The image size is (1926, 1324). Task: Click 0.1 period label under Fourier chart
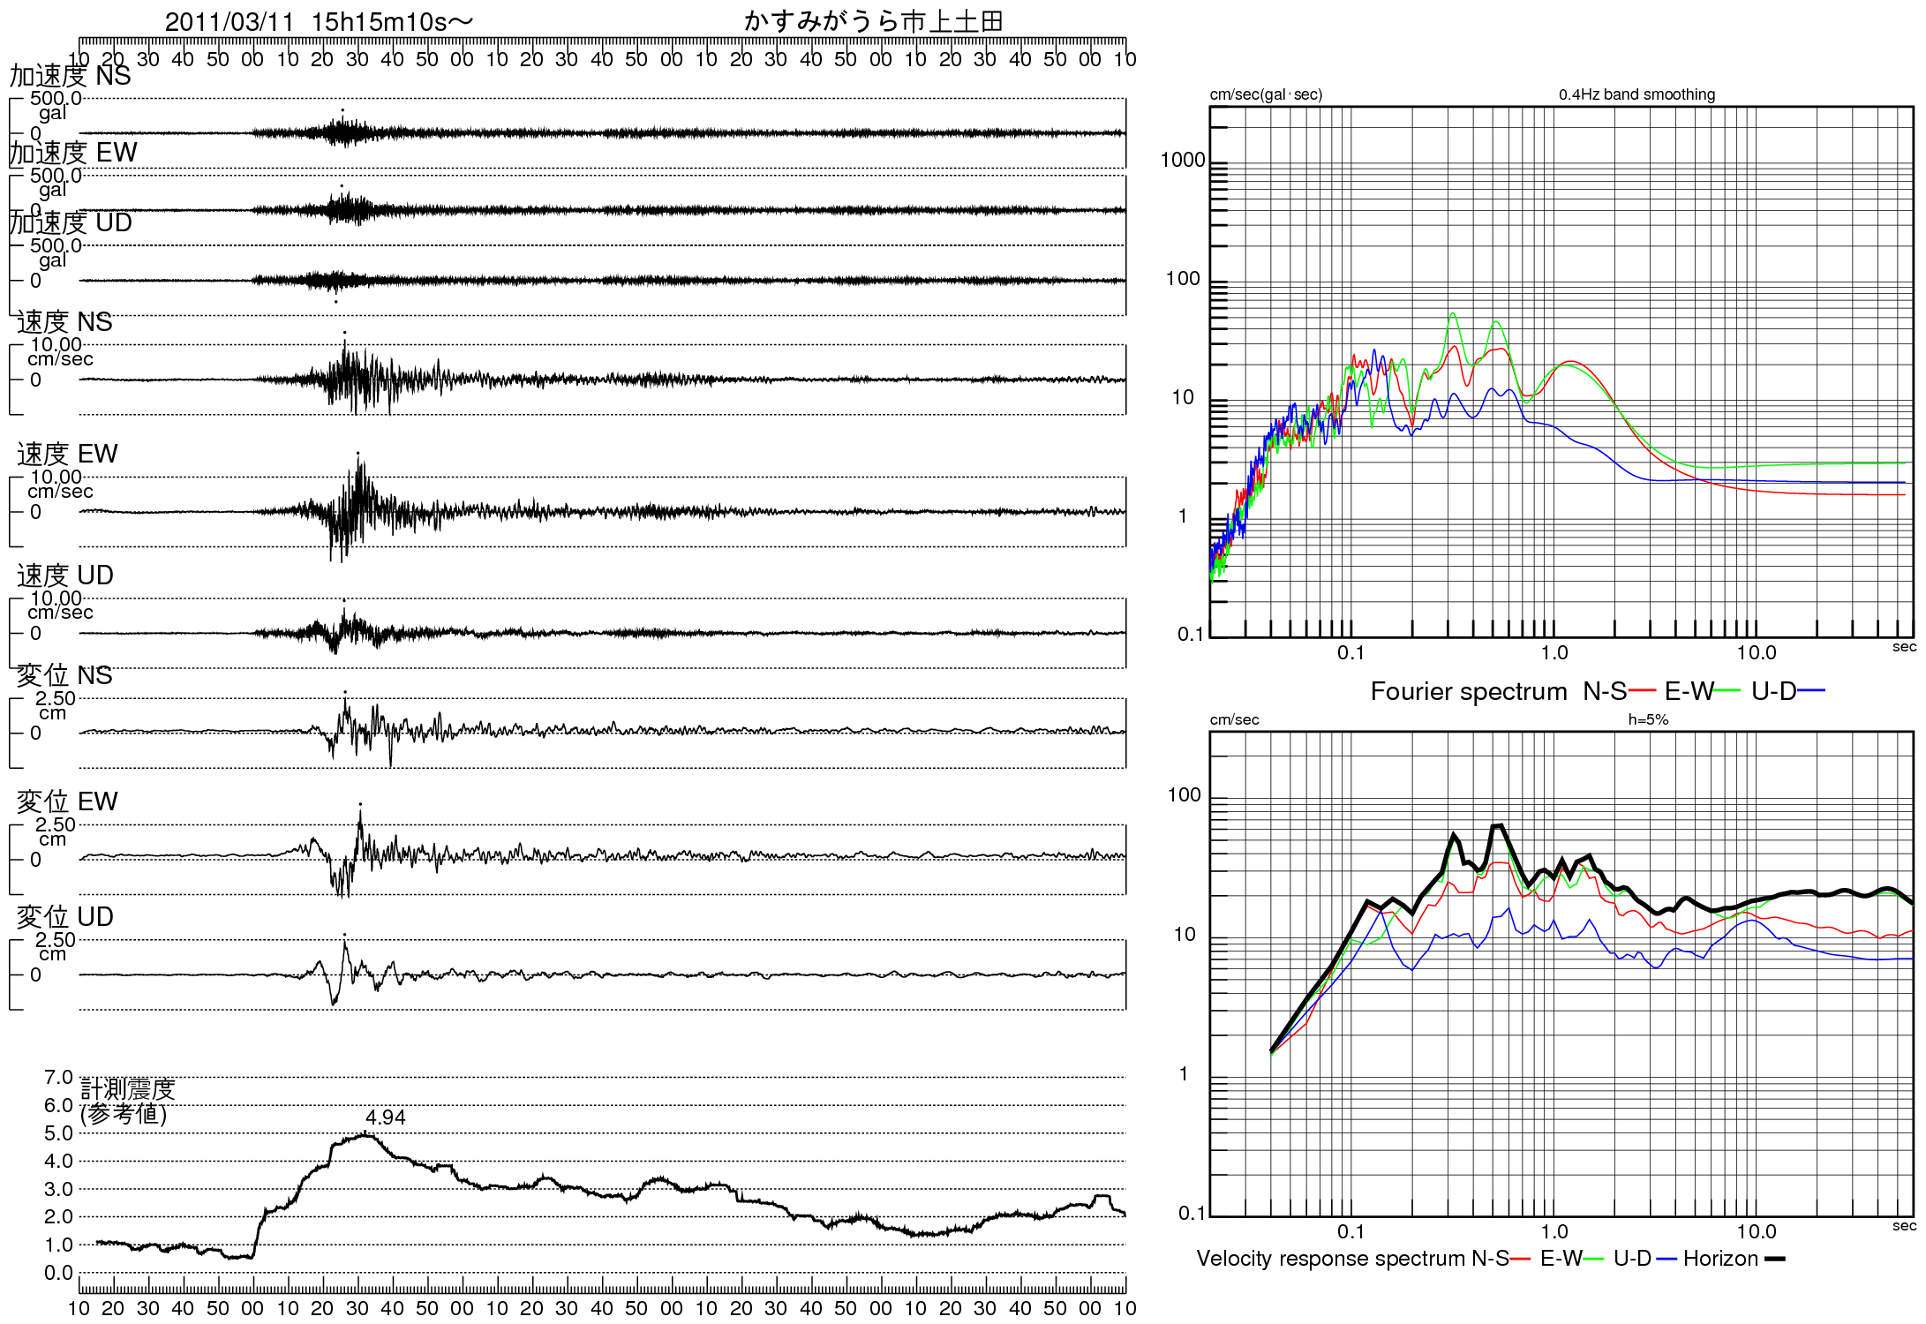1350,653
